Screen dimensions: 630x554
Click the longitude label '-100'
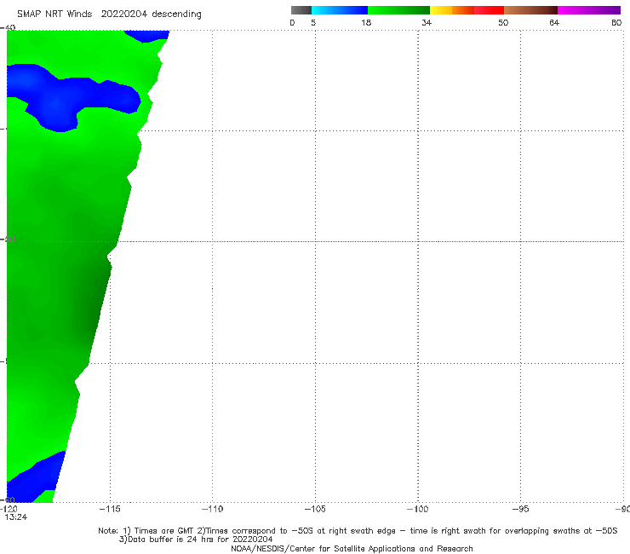point(418,509)
